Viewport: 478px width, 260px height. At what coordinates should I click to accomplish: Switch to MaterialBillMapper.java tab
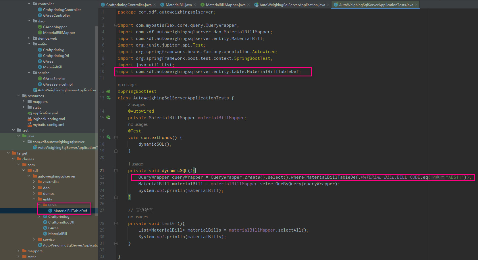(225, 5)
